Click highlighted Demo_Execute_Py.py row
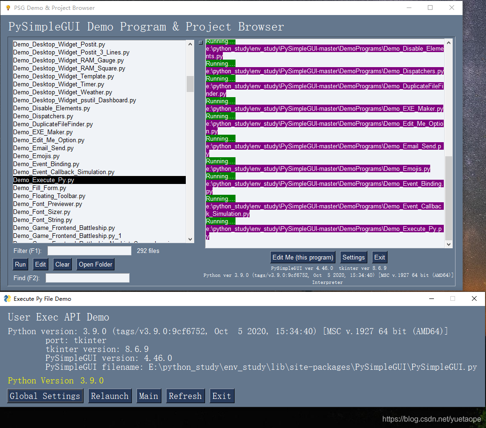This screenshot has width=486, height=428. (99, 180)
